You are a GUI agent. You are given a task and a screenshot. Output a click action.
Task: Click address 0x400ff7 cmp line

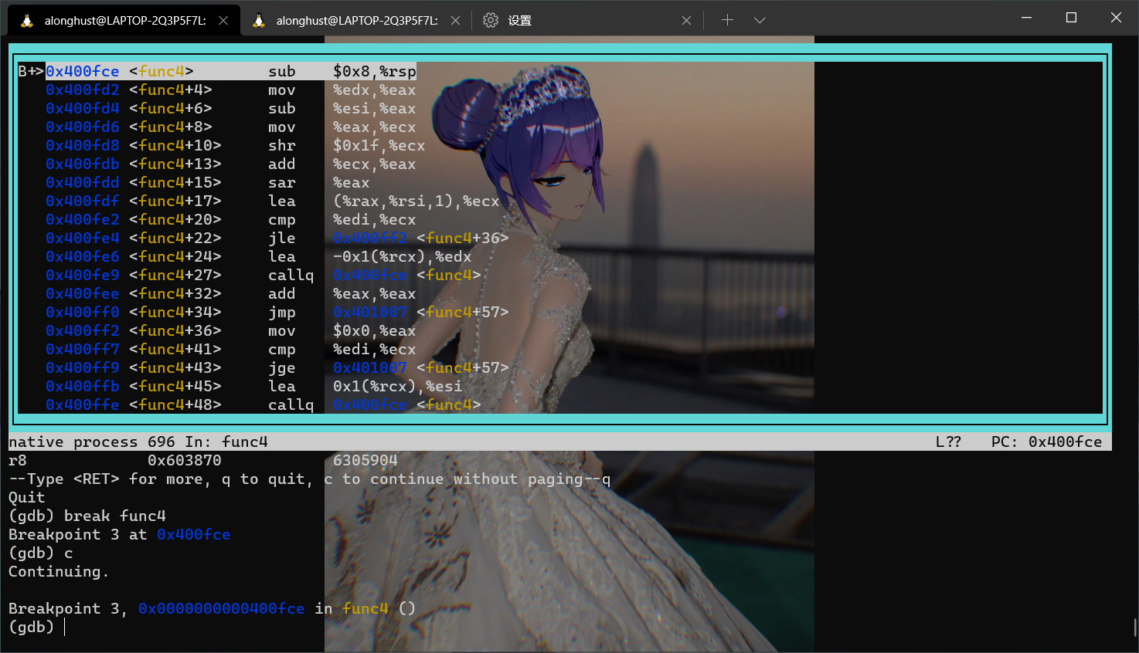[83, 349]
